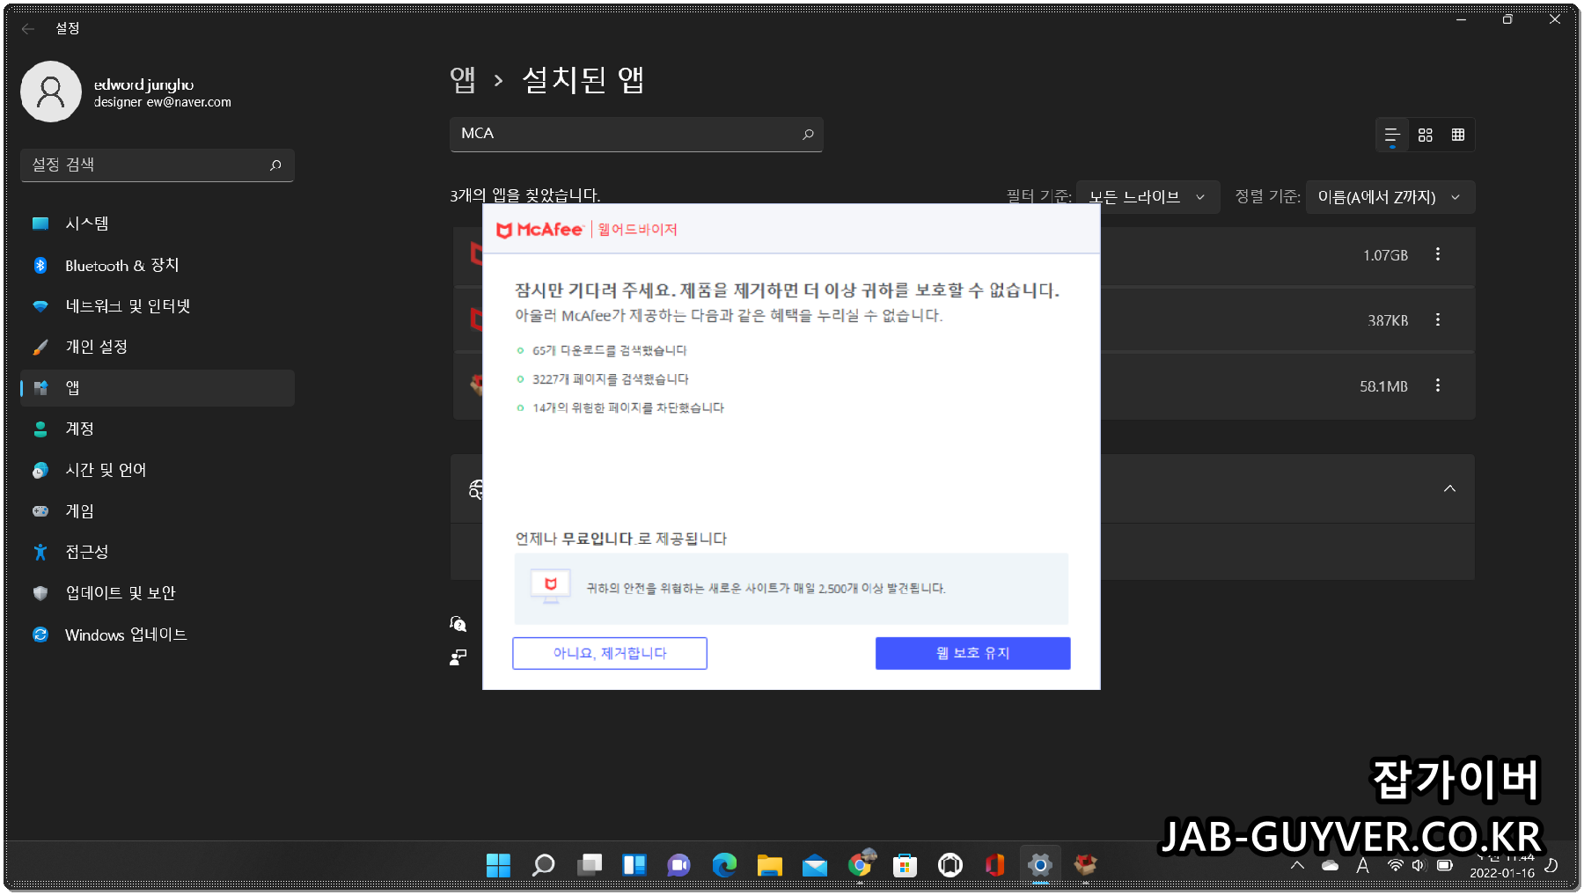Open 개인 설정 category
This screenshot has width=1584, height=895.
[158, 347]
